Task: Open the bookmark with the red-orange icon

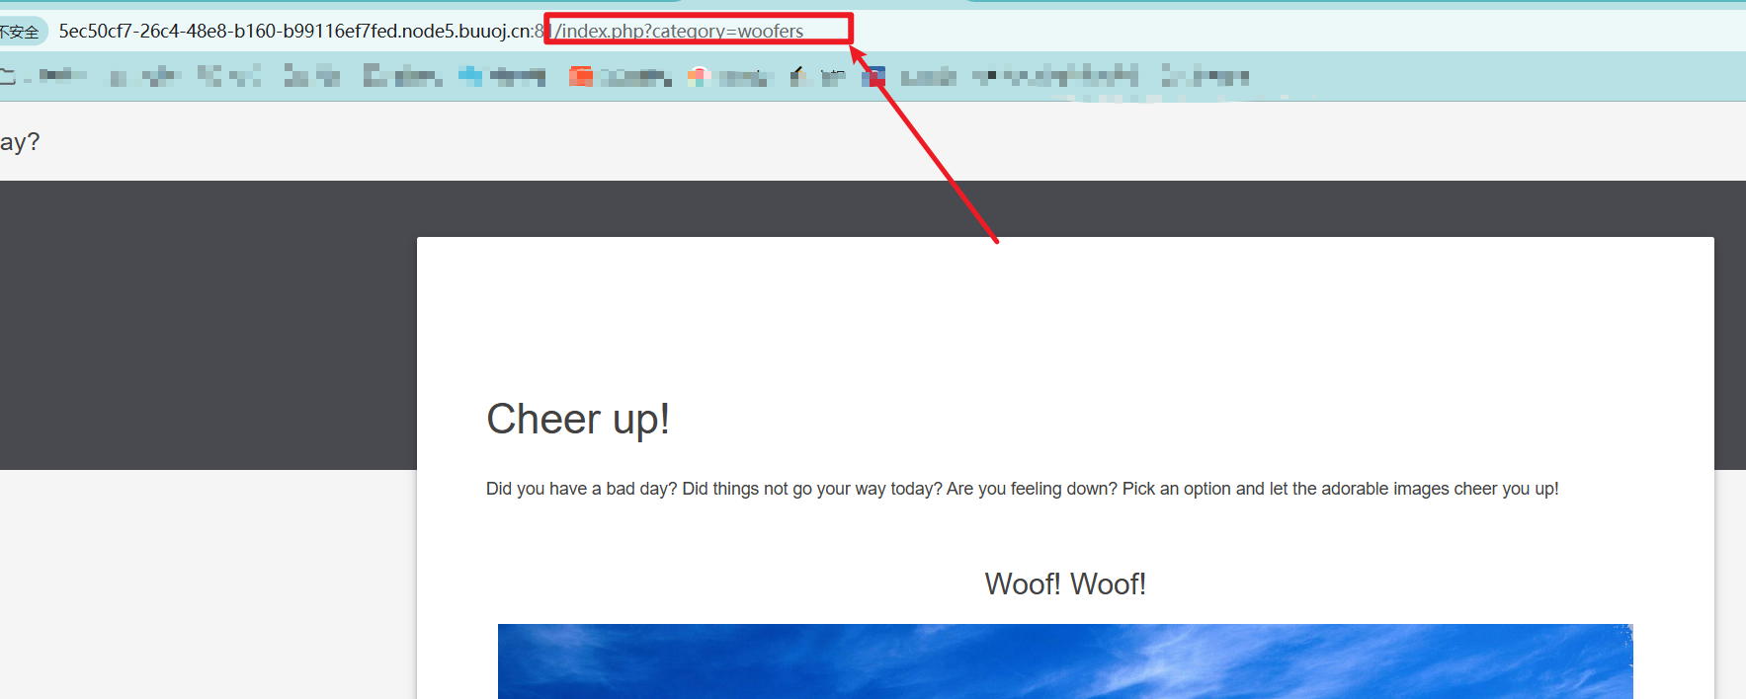Action: (620, 76)
